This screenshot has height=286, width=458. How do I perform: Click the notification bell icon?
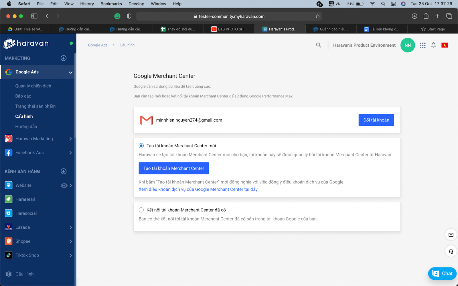point(433,45)
